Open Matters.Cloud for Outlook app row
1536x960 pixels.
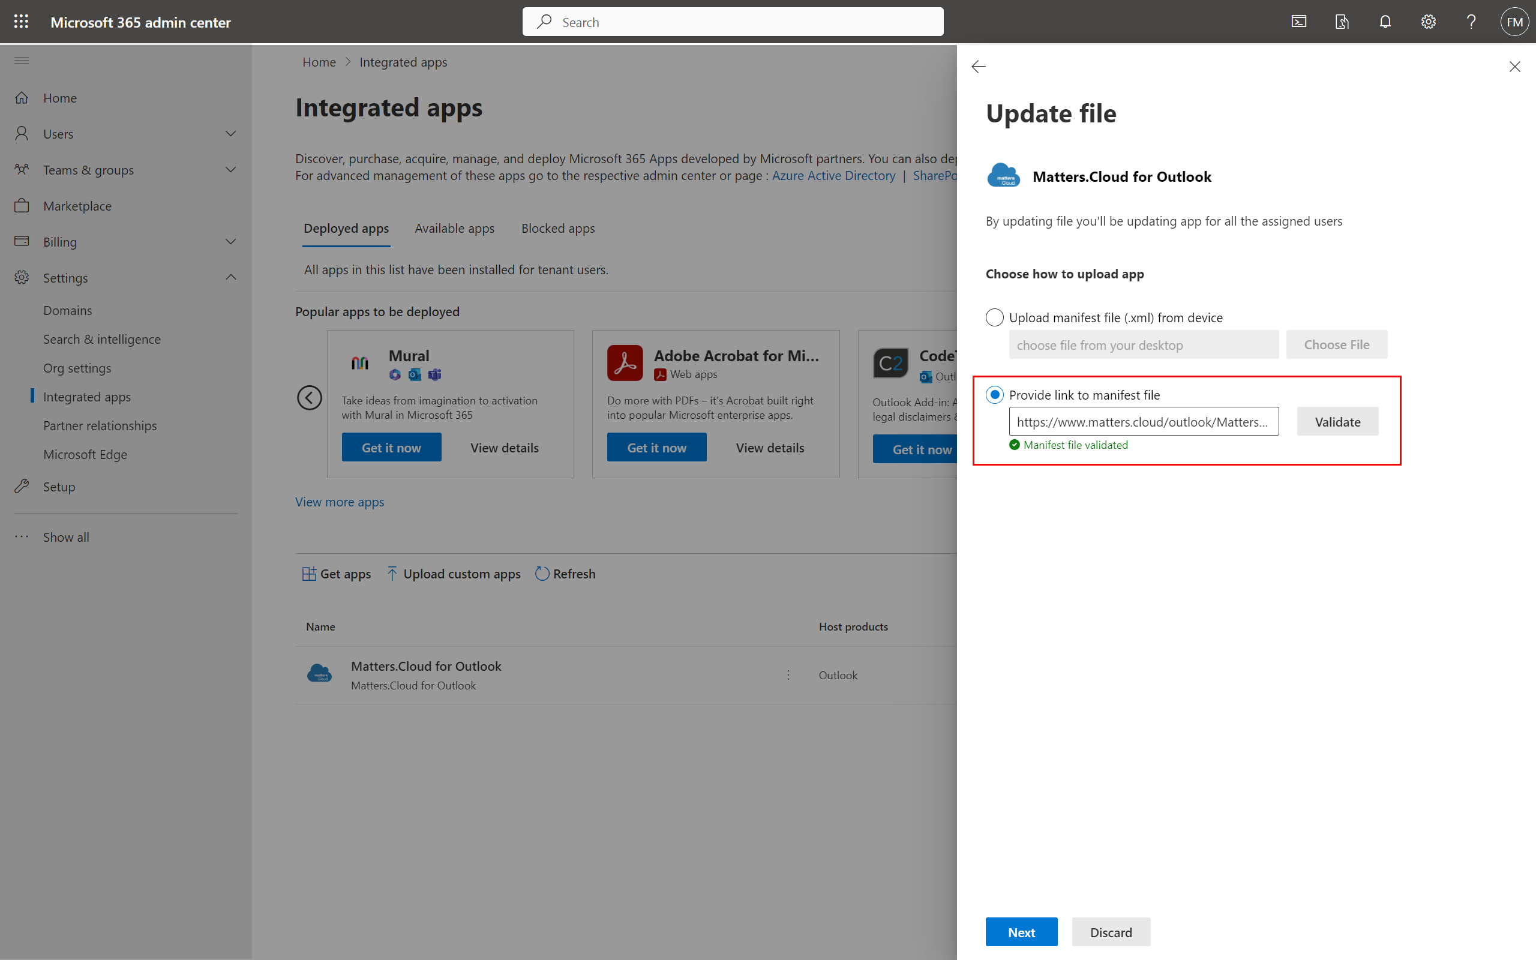(626, 675)
